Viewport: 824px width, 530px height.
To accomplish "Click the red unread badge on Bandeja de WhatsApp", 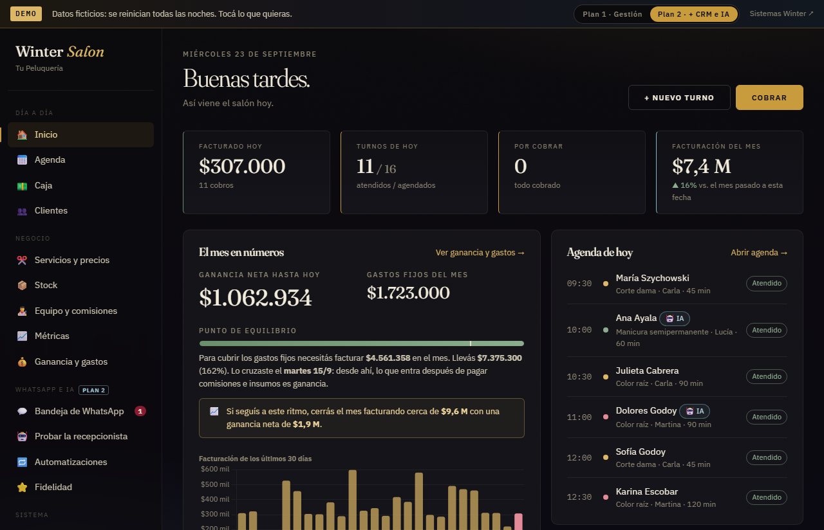I will [140, 411].
